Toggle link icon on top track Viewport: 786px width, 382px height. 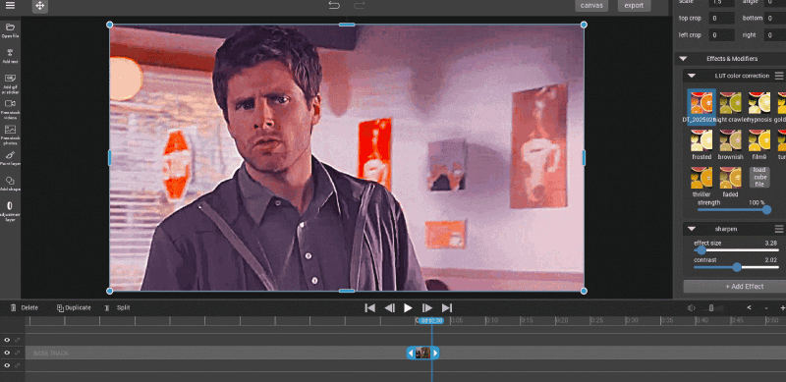point(17,340)
